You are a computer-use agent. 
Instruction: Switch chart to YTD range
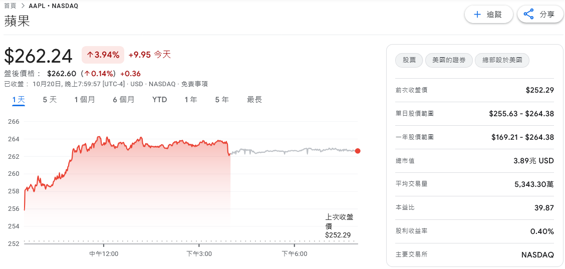159,100
